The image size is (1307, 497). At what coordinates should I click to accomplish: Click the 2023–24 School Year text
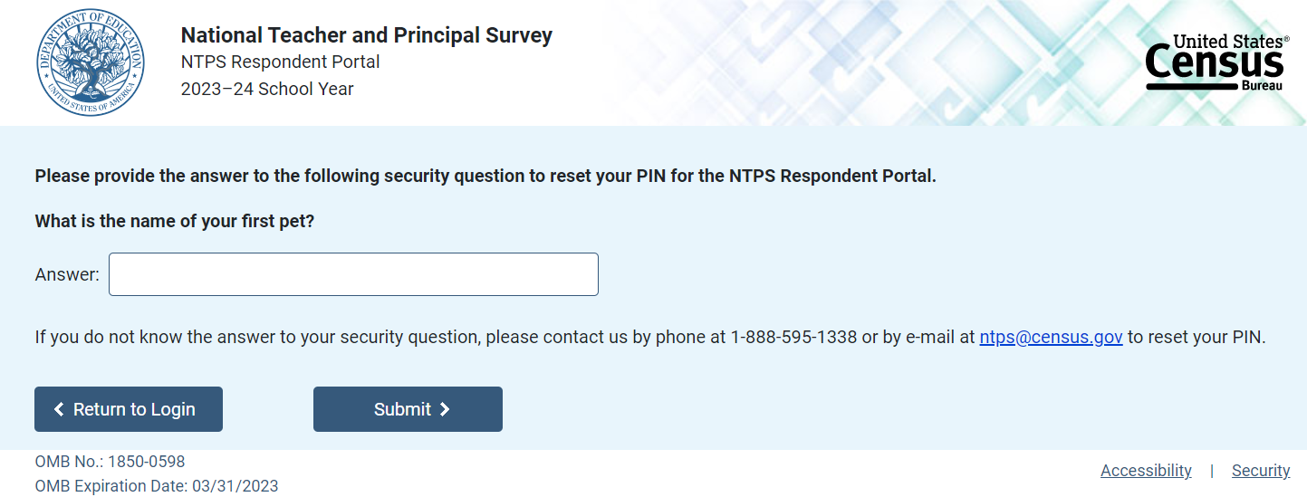(267, 90)
